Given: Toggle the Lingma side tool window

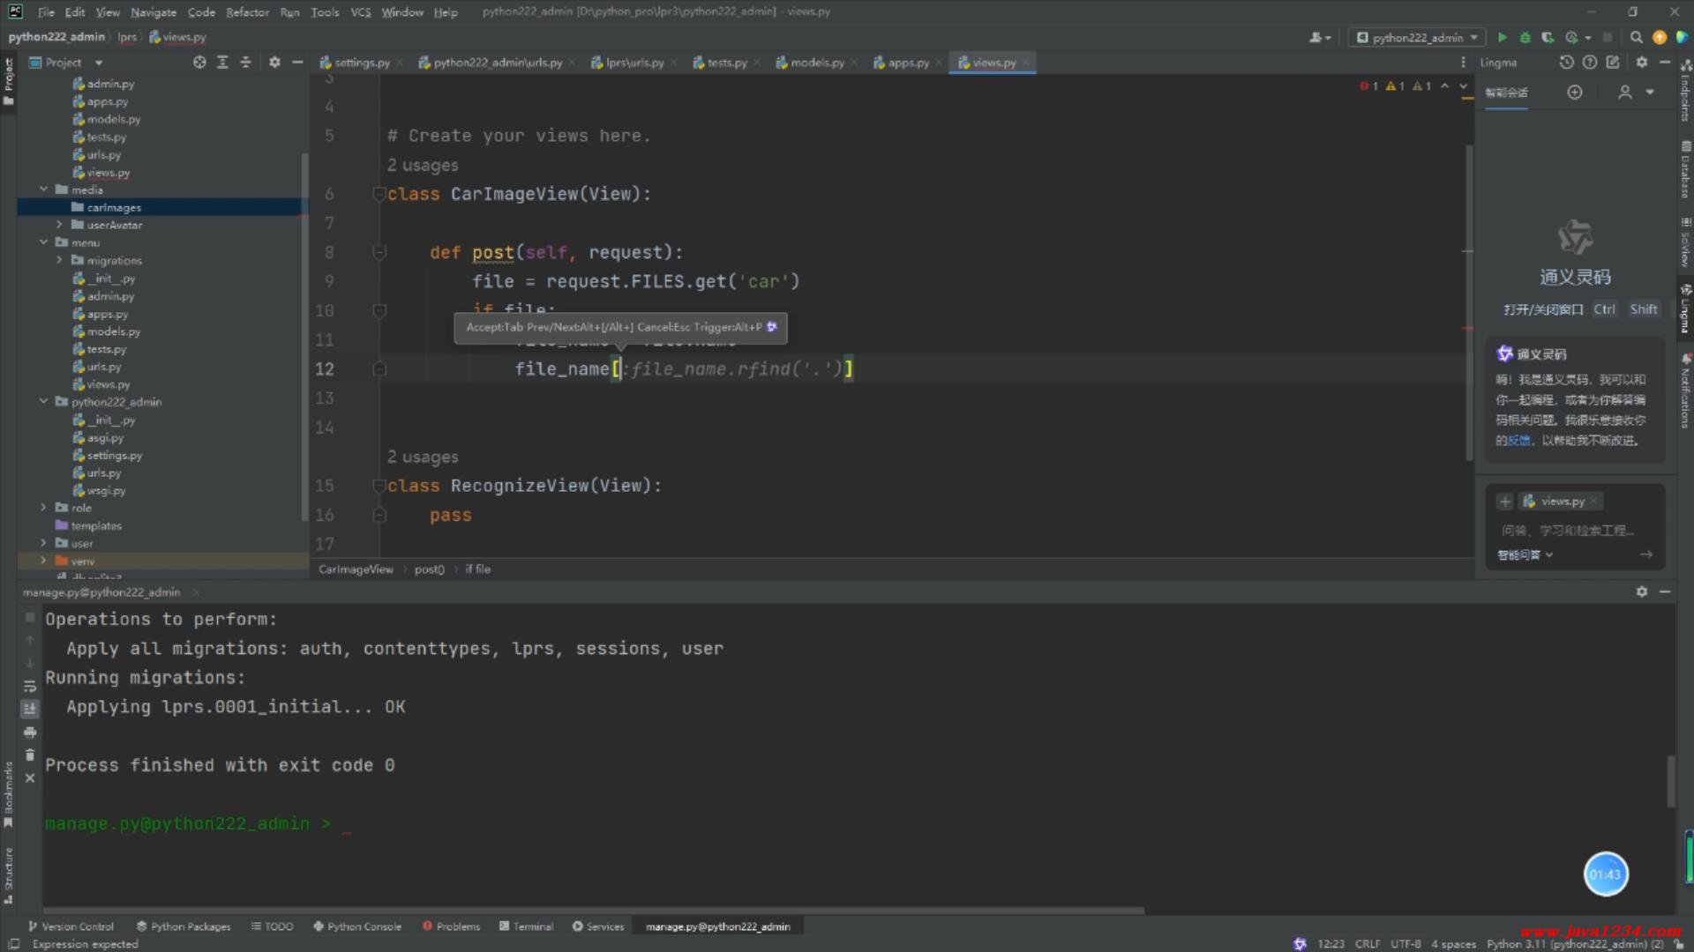Looking at the screenshot, I should 1685,309.
